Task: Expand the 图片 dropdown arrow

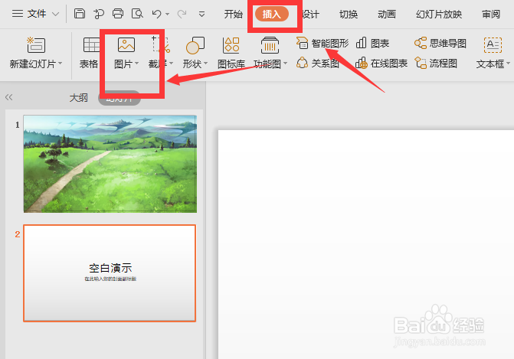Action: click(136, 64)
